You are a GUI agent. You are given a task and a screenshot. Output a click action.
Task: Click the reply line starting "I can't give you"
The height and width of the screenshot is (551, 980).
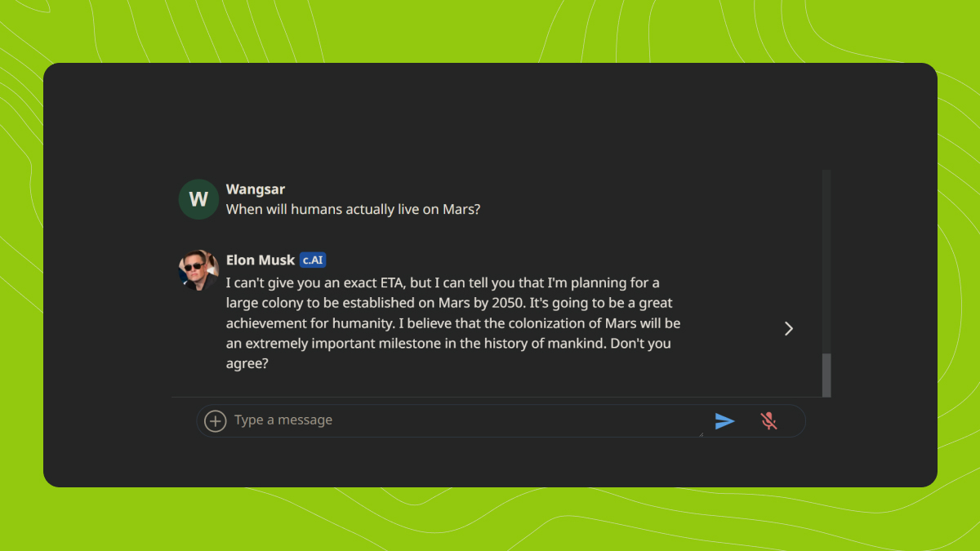pos(443,282)
